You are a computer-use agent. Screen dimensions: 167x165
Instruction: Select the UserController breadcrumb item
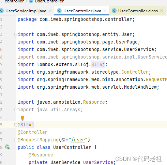tap(49, 1)
